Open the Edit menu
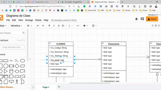This screenshot has height=90, width=161. coord(14,20)
